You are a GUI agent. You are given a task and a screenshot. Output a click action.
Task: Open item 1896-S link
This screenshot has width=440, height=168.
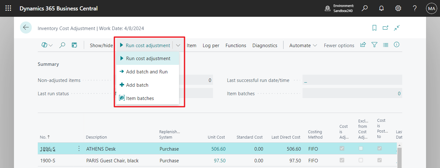(48, 149)
